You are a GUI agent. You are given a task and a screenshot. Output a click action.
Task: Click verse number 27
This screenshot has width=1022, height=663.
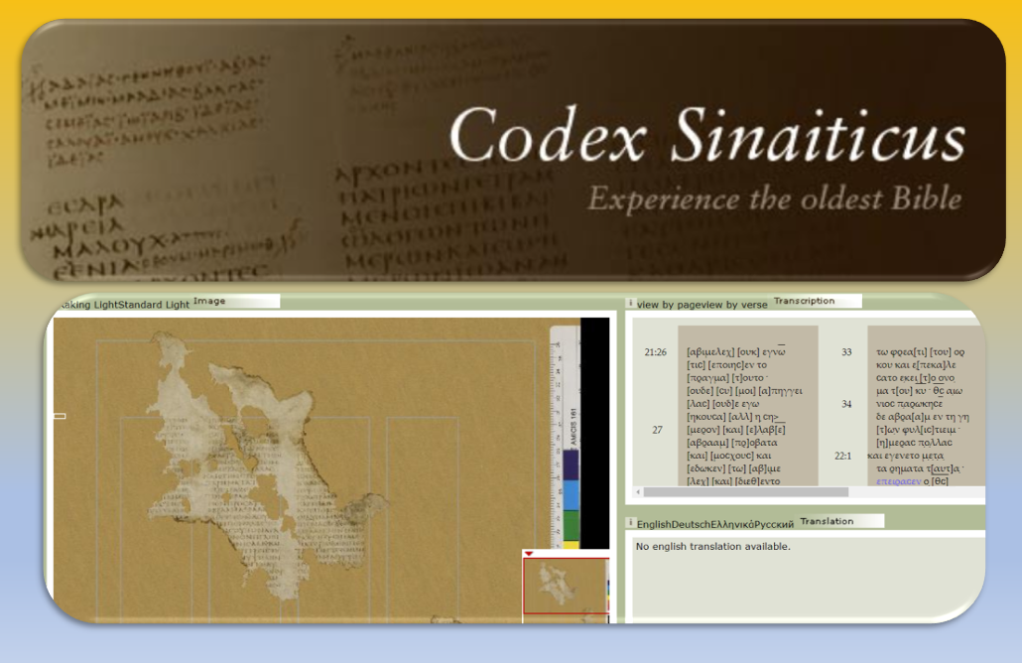(657, 430)
